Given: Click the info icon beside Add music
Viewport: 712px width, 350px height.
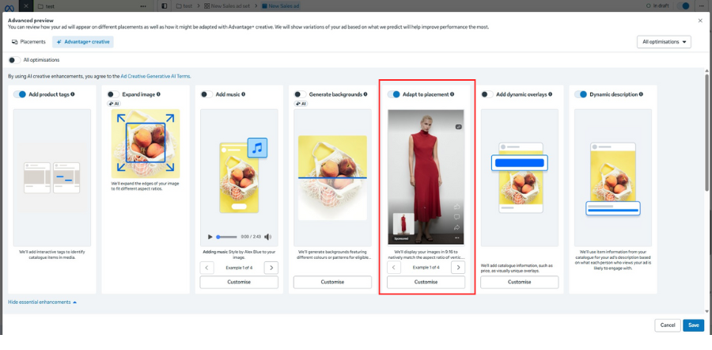Looking at the screenshot, I should tap(244, 94).
